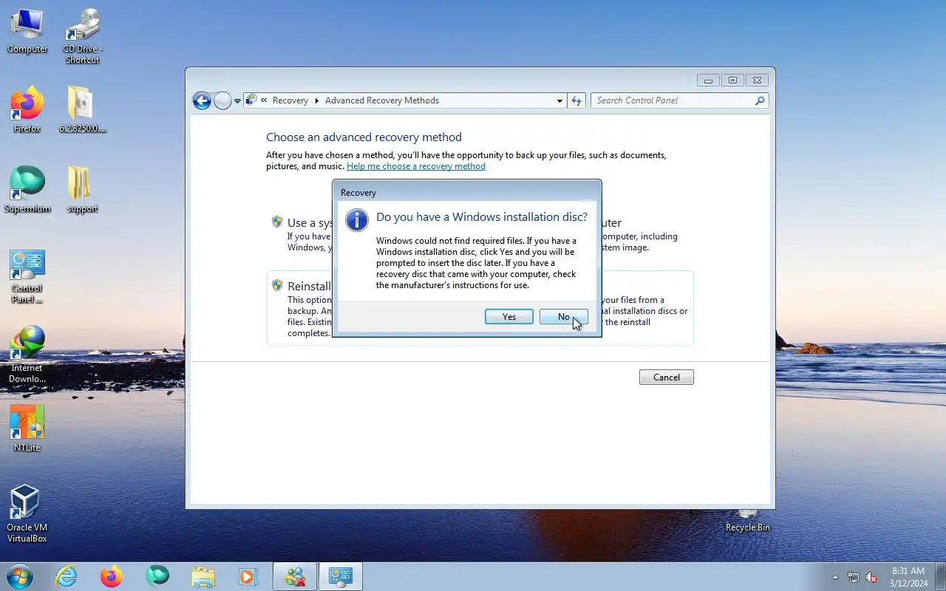Open the clock showing 8:31 AM

click(x=908, y=577)
